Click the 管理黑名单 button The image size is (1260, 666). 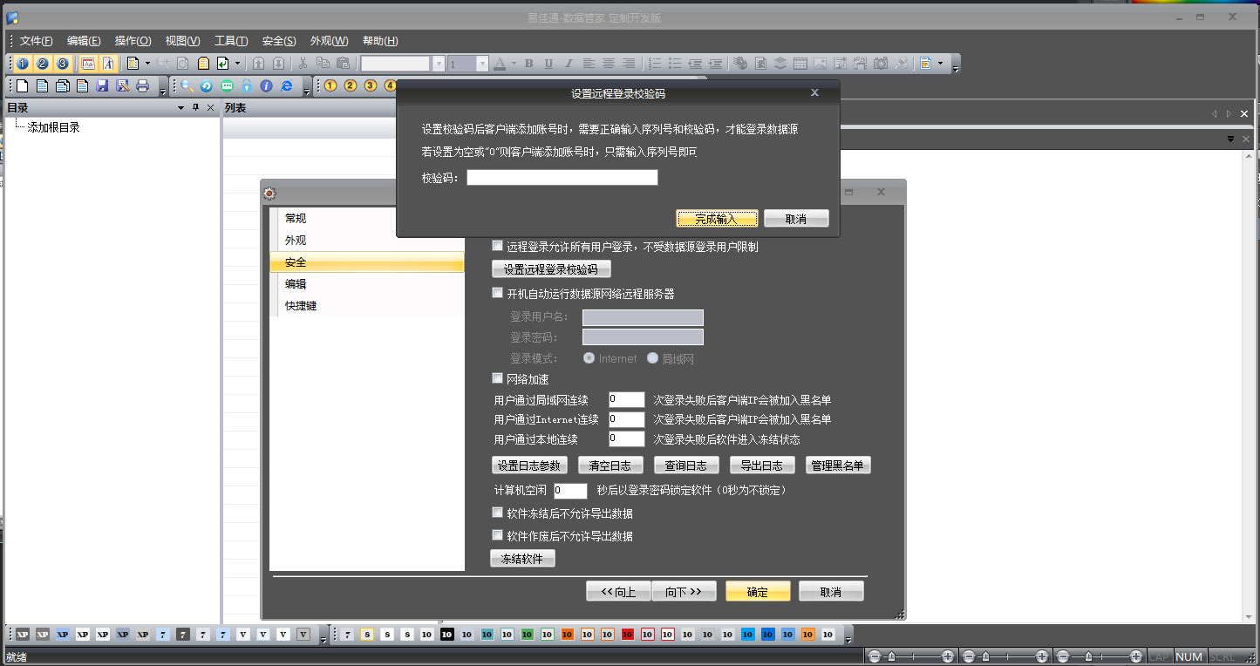[837, 466]
